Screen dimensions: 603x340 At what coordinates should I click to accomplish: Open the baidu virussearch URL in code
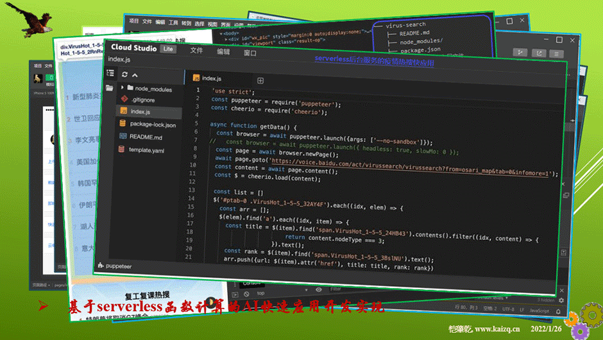pyautogui.click(x=411, y=167)
